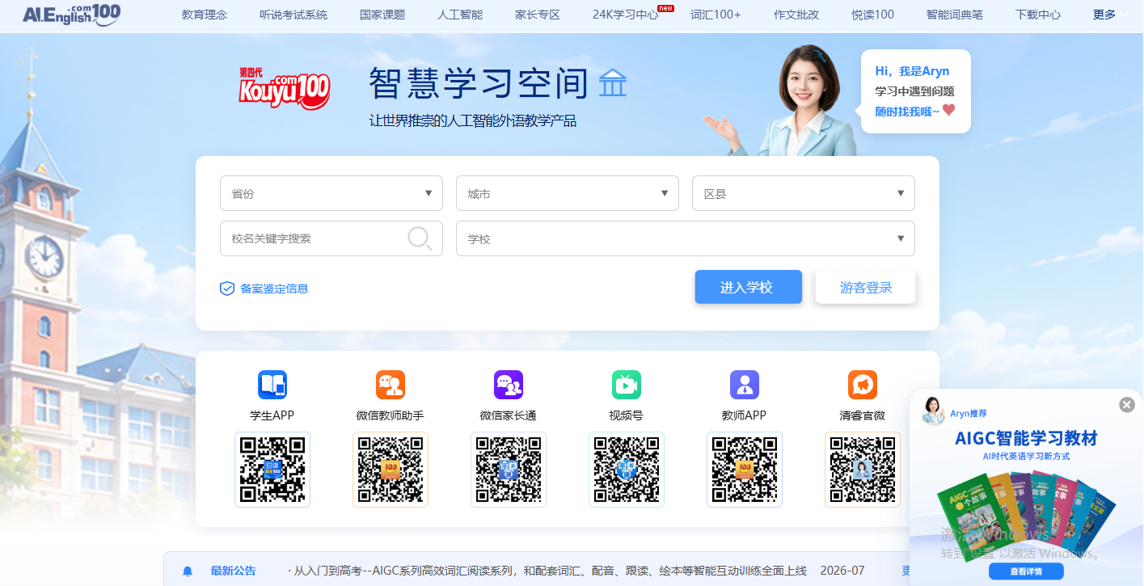Screen dimensions: 1144x586
Task: Open the 微信教师助手 icon
Action: tap(390, 385)
